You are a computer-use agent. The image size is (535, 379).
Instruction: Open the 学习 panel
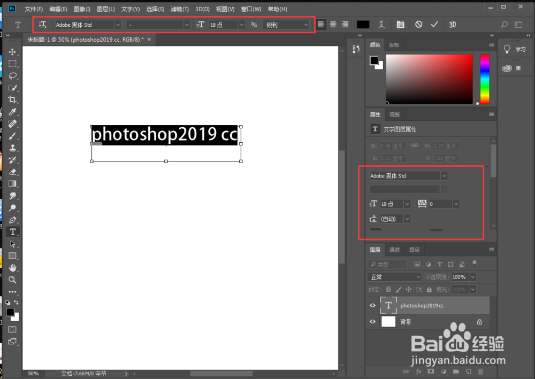coord(515,49)
